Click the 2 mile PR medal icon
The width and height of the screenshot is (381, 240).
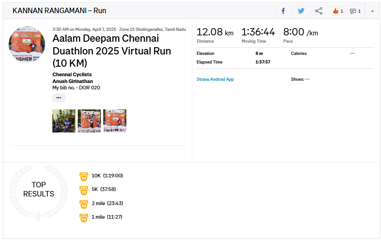pyautogui.click(x=84, y=204)
